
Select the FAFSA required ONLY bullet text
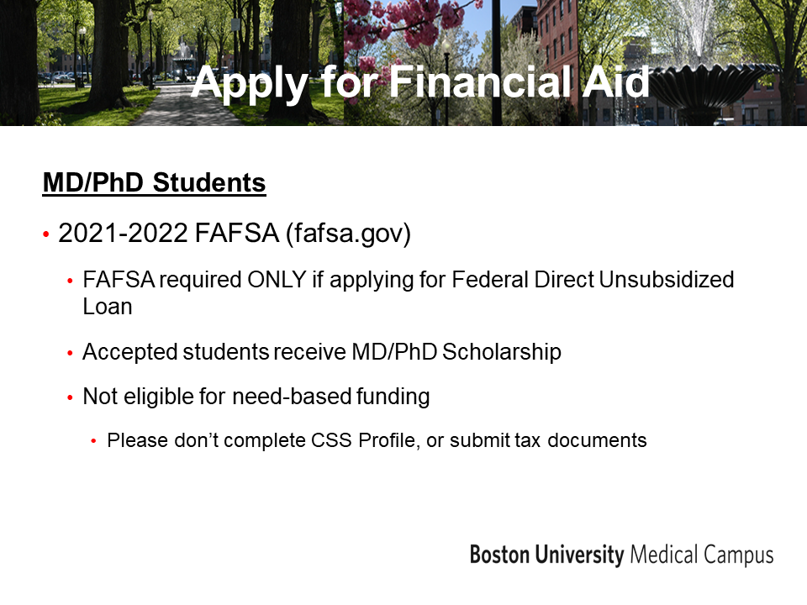409,293
